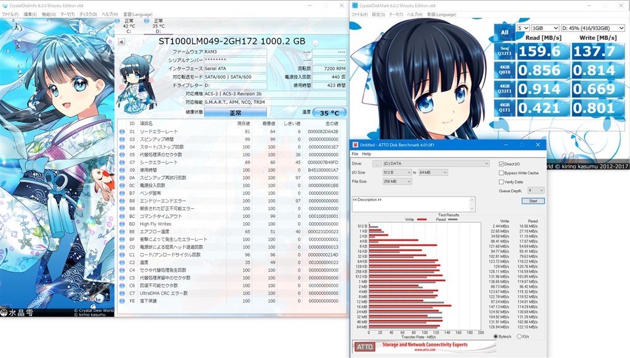Image resolution: width=630 pixels, height=358 pixels.
Task: Click status circle for シークエラーレート row
Action: pyautogui.click(x=122, y=162)
